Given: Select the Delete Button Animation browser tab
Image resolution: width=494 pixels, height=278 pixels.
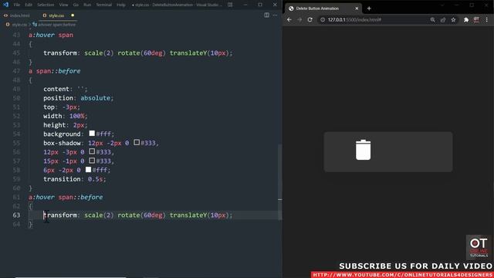Looking at the screenshot, I should (x=323, y=8).
